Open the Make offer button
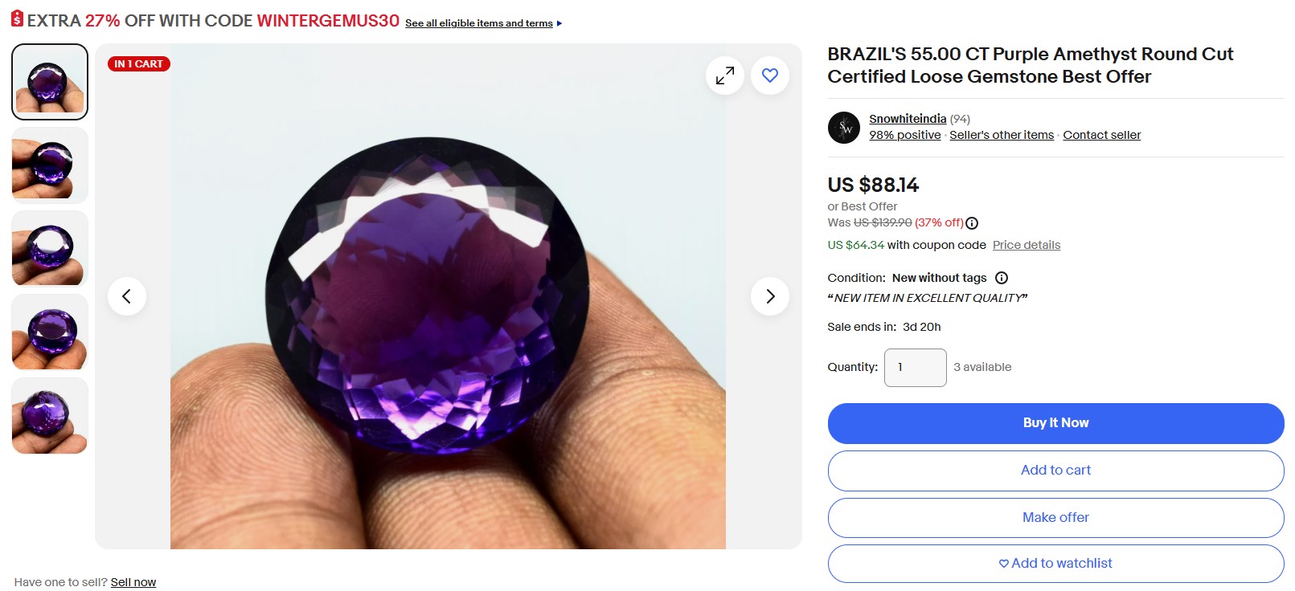 [1056, 518]
